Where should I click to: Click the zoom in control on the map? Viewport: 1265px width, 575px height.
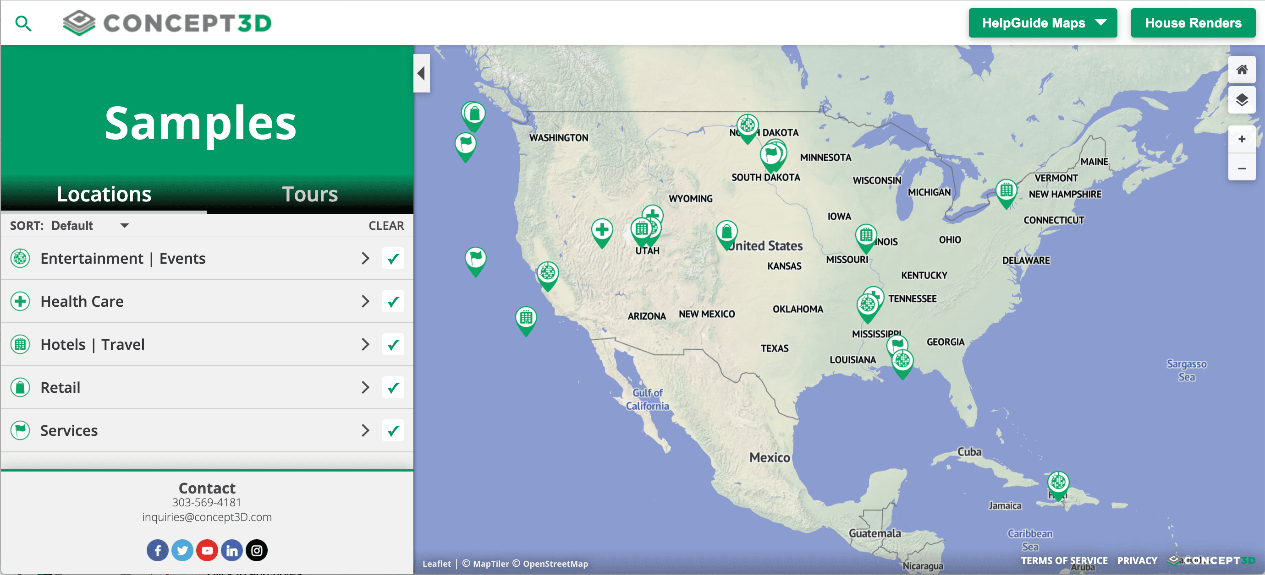(x=1243, y=138)
